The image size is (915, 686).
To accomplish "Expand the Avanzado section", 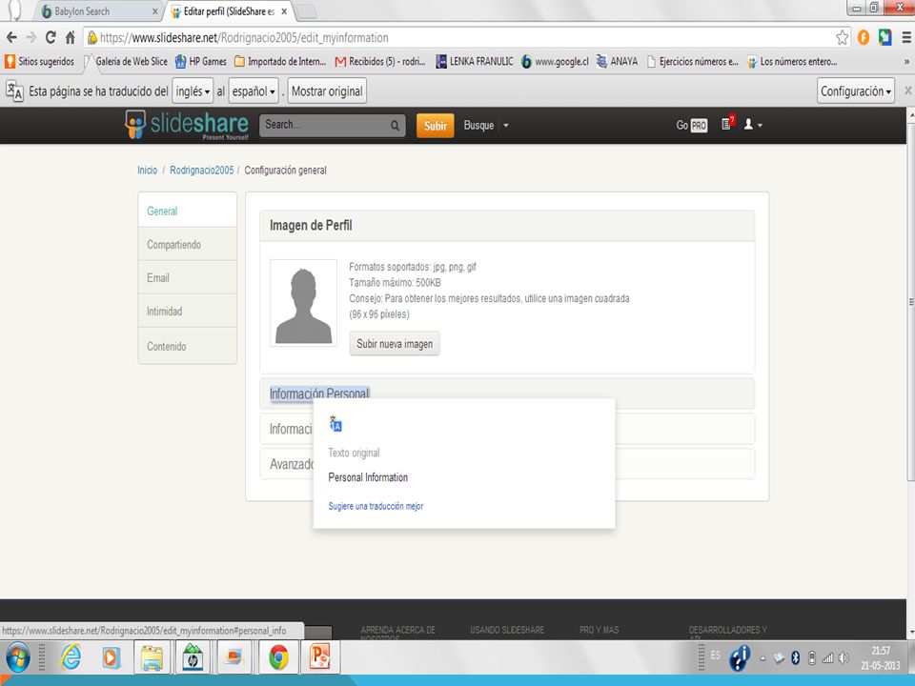I will pyautogui.click(x=507, y=464).
